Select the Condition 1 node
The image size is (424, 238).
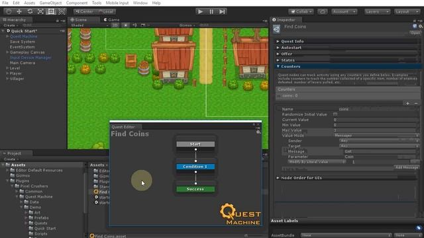coord(195,167)
